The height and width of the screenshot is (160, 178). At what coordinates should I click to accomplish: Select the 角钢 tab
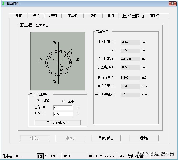pyautogui.click(x=111, y=16)
